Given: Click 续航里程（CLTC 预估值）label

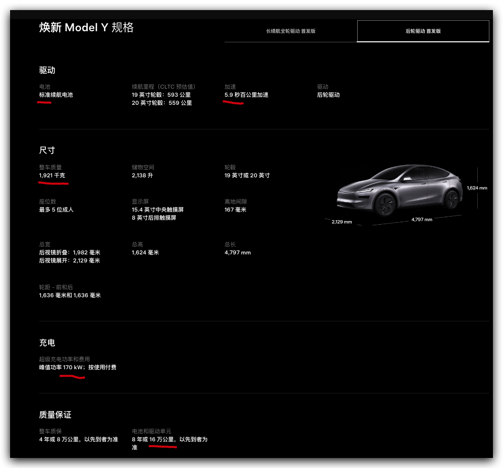Looking at the screenshot, I should pyautogui.click(x=163, y=87).
